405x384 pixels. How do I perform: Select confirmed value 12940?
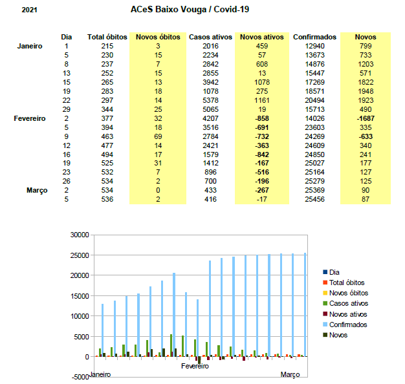(314, 46)
